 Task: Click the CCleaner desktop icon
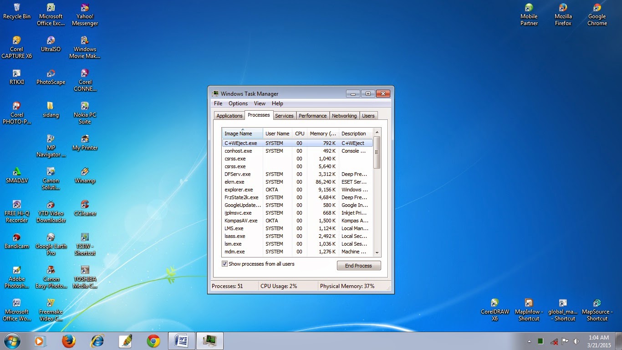pyautogui.click(x=85, y=205)
